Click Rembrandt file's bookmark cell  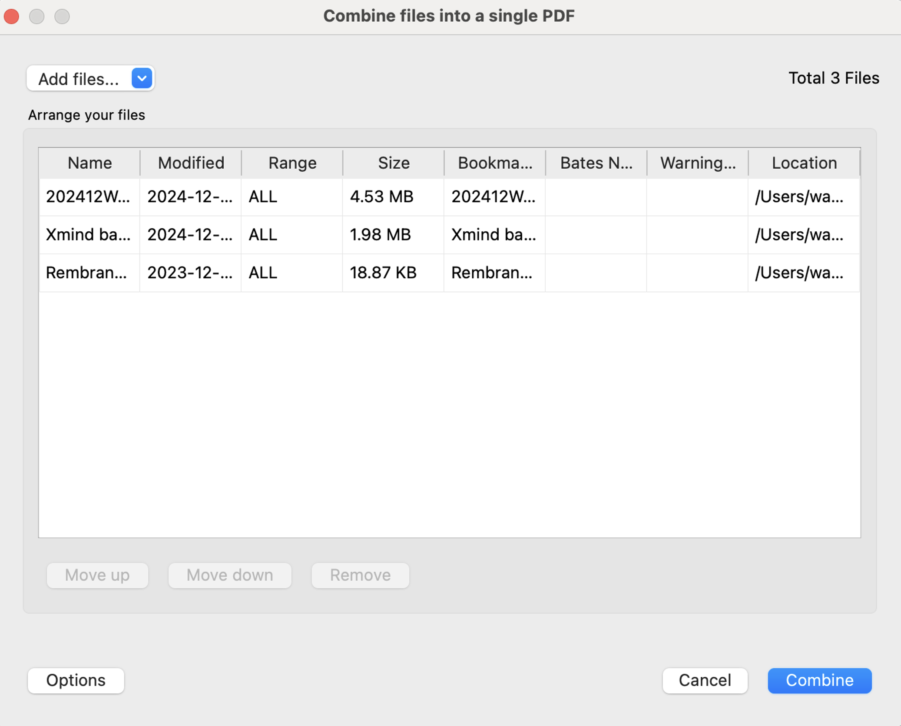[492, 273]
